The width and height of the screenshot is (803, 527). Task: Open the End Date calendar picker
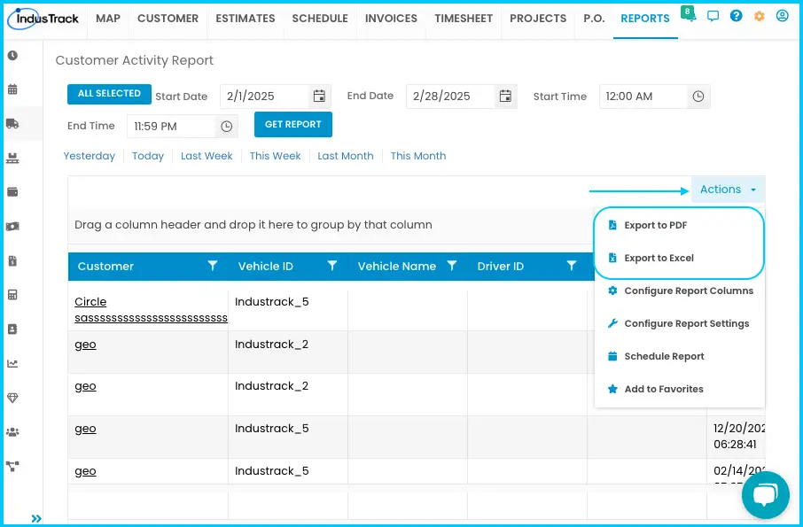coord(505,97)
